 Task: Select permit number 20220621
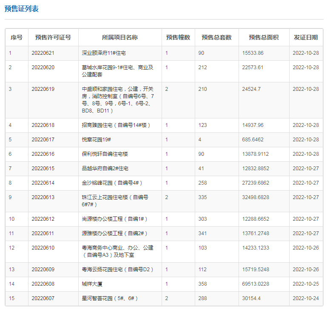[43, 53]
